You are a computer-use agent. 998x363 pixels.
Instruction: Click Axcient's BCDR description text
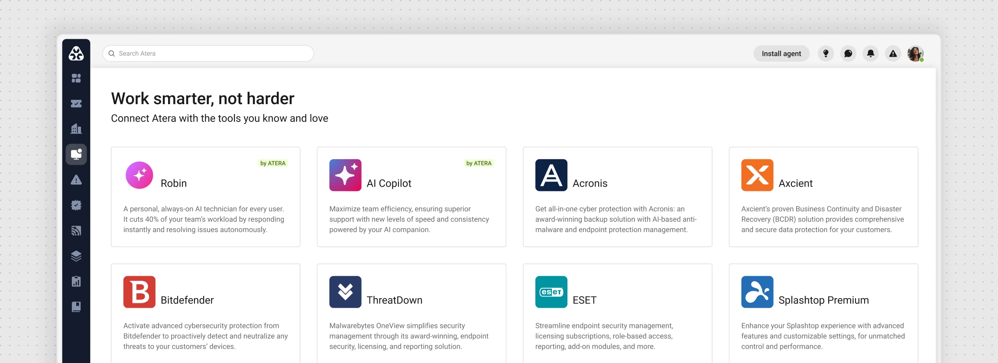[x=823, y=219]
